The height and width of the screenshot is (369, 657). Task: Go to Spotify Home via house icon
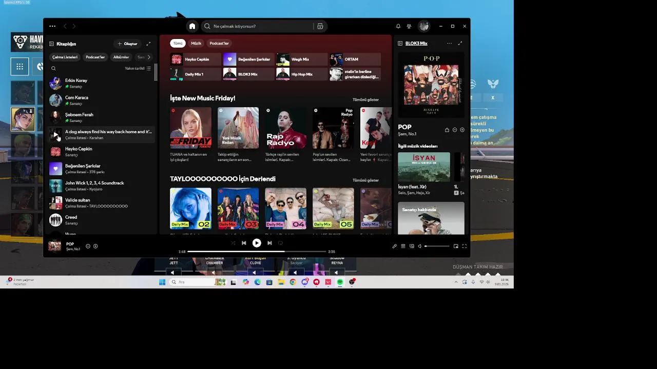tap(192, 26)
